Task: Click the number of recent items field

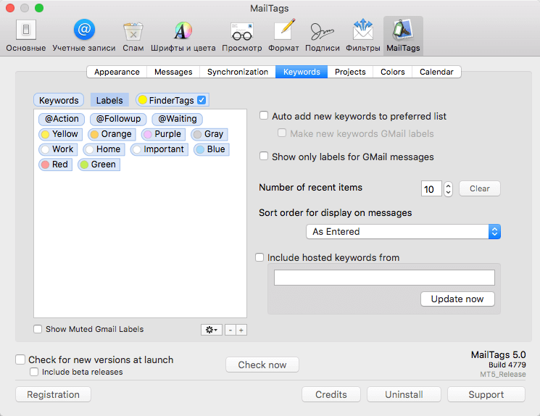Action: [x=431, y=188]
